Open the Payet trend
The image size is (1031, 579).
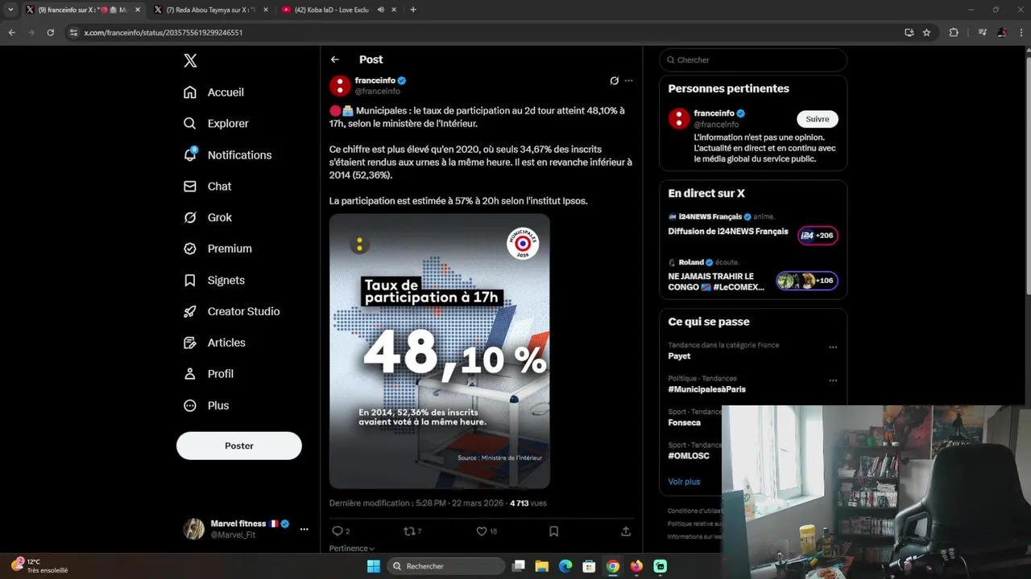[x=679, y=356]
